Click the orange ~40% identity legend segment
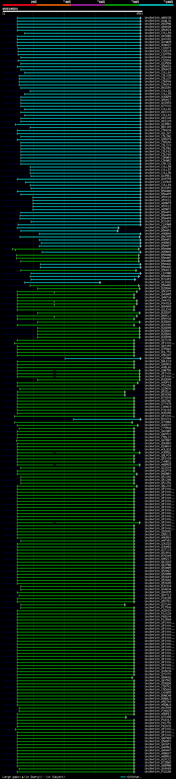The image size is (176, 779). coord(54,5)
